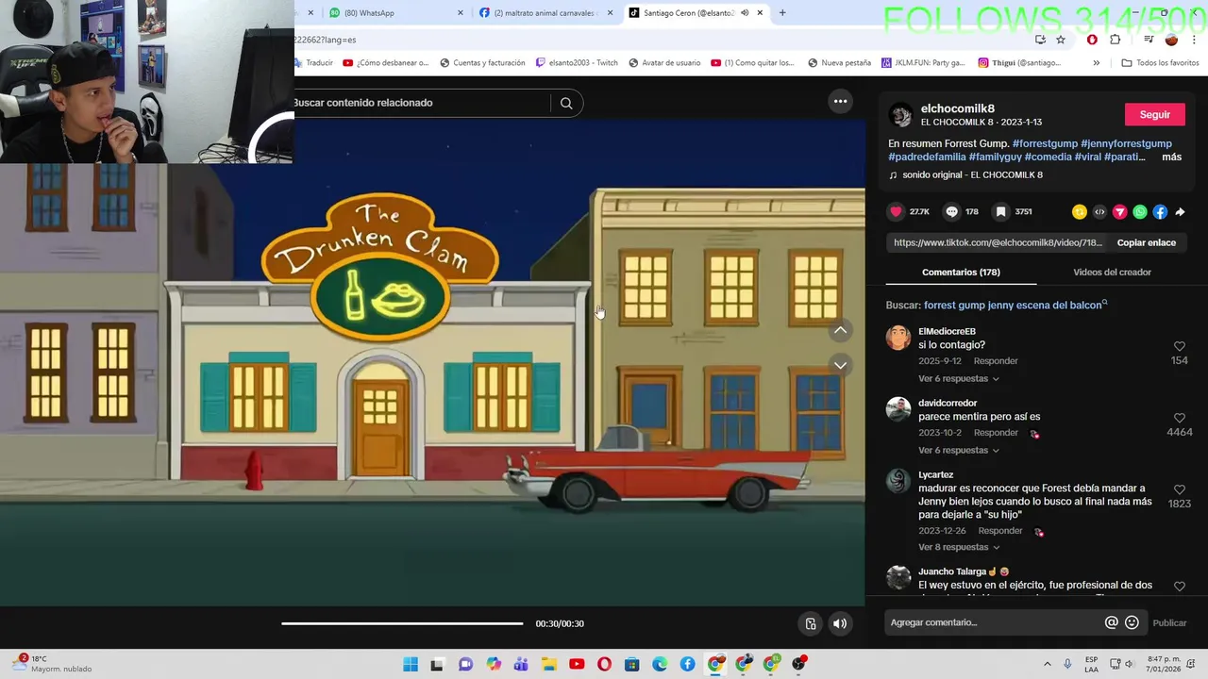Click the video URL field
The width and height of the screenshot is (1208, 679).
pos(998,243)
